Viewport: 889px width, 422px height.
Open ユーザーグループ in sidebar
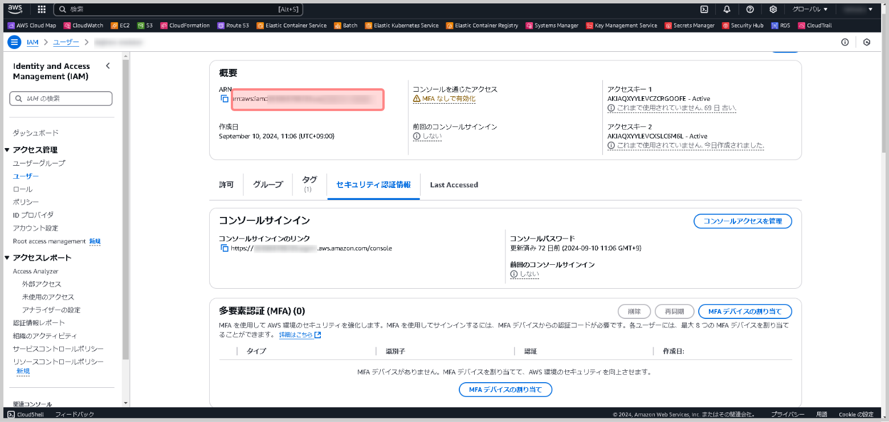pyautogui.click(x=39, y=163)
